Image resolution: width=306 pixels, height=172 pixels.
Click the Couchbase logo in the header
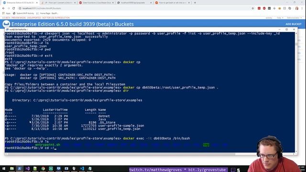click(6, 24)
